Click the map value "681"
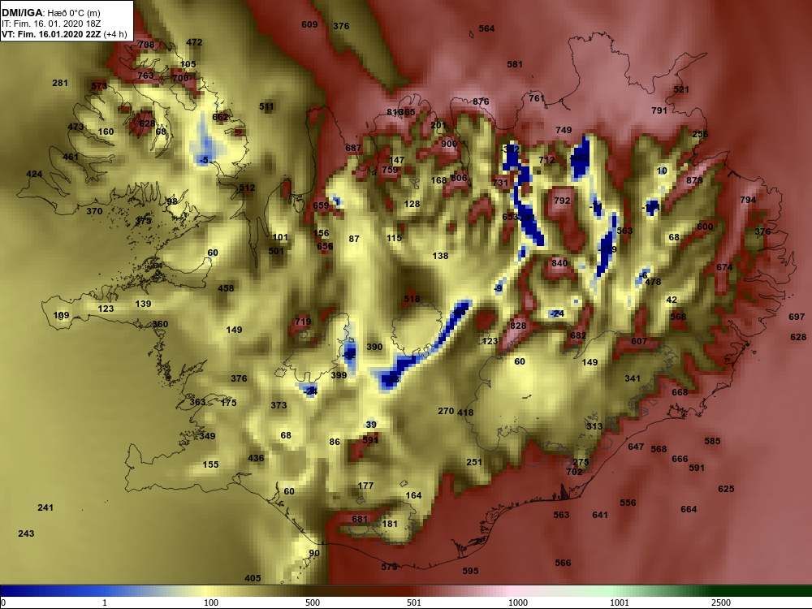 pos(360,519)
